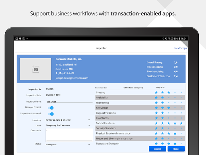Rate Cleanliness with second star
This screenshot has height=155, width=206.
tap(163, 118)
